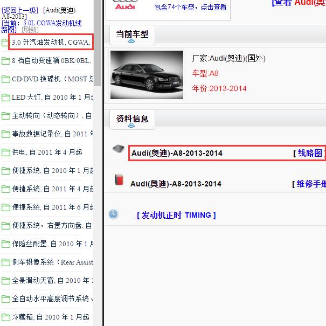Open folder icon for 便捷系统，右置方向盘
This screenshot has height=326, width=326.
coord(5,226)
